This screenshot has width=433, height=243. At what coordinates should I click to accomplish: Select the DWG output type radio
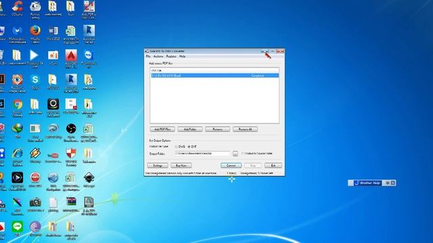pyautogui.click(x=176, y=146)
